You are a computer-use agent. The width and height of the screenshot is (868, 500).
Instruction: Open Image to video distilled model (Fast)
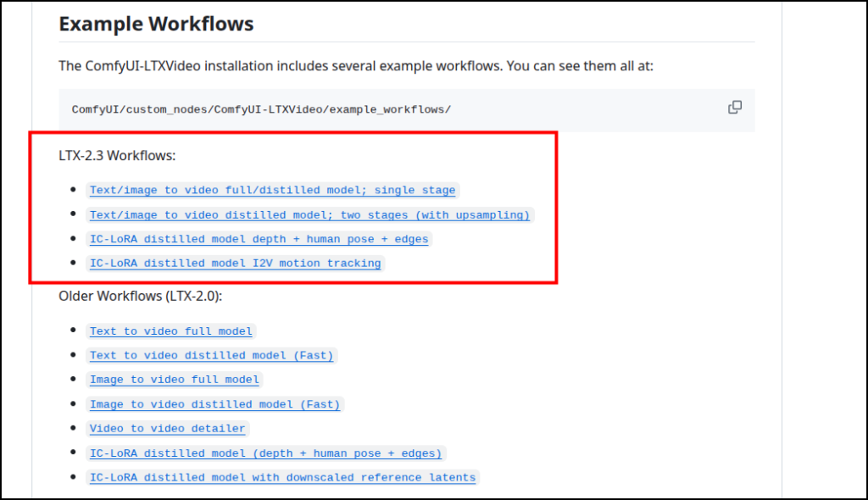[x=214, y=404]
